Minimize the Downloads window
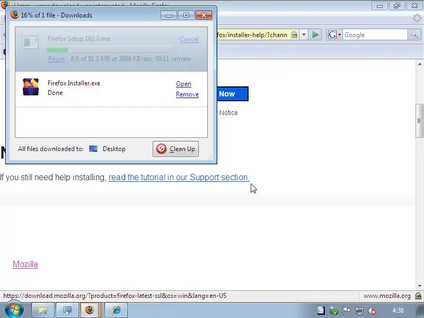 [169, 15]
